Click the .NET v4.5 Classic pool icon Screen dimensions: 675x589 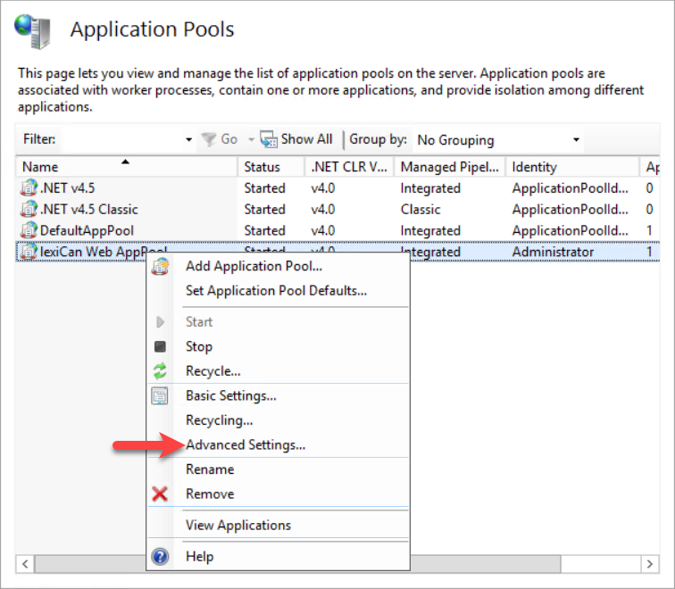[29, 210]
